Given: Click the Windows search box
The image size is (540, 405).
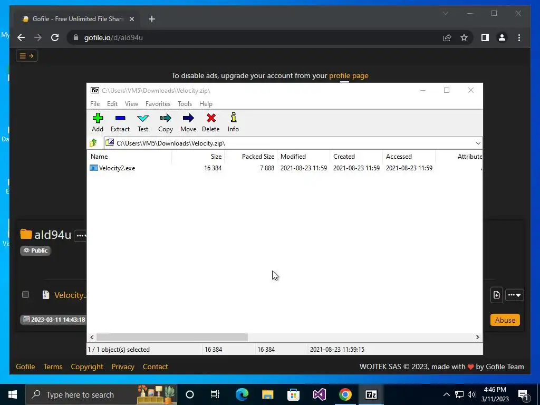Looking at the screenshot, I should [101, 394].
